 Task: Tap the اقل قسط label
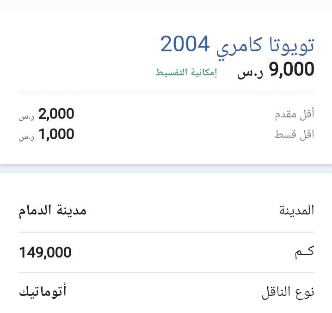click(294, 134)
